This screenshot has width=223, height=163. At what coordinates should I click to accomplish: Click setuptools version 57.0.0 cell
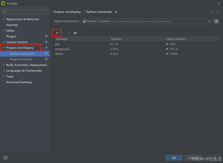tap(114, 49)
